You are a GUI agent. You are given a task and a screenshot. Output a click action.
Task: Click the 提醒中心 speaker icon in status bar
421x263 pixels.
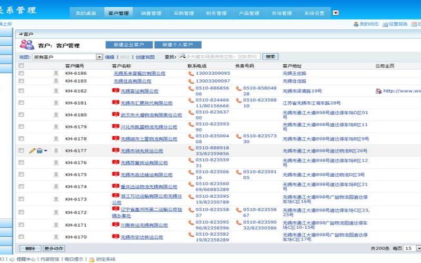coord(12,259)
